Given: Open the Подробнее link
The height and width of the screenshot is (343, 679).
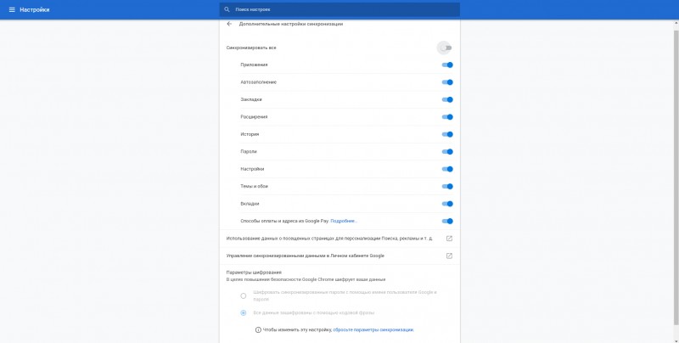Looking at the screenshot, I should (x=344, y=222).
